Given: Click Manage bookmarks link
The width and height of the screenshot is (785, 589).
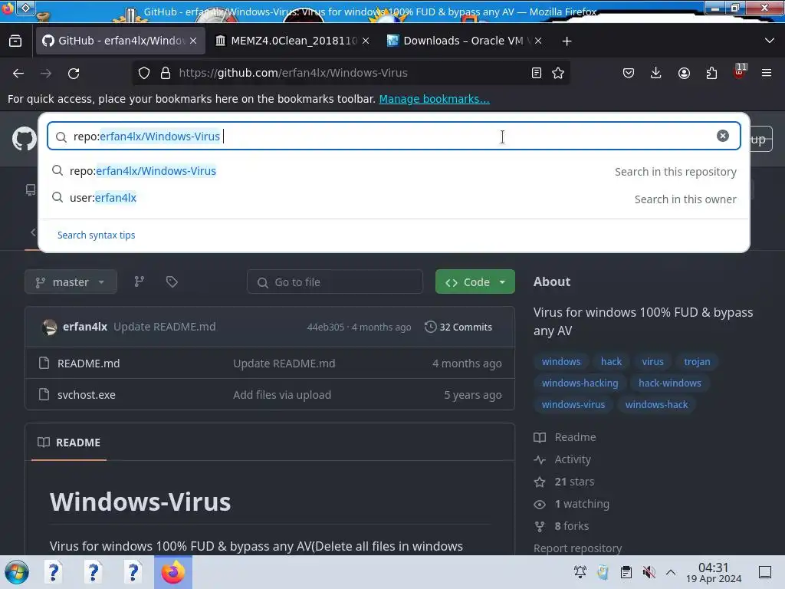Looking at the screenshot, I should tap(434, 99).
